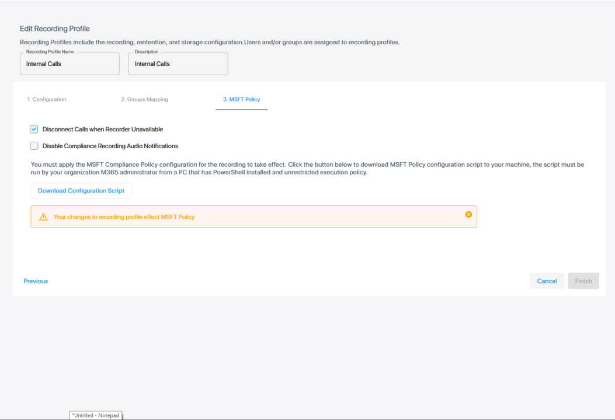The height and width of the screenshot is (420, 615).
Task: Select the 3. MSFT Policy tab
Action: coord(241,100)
